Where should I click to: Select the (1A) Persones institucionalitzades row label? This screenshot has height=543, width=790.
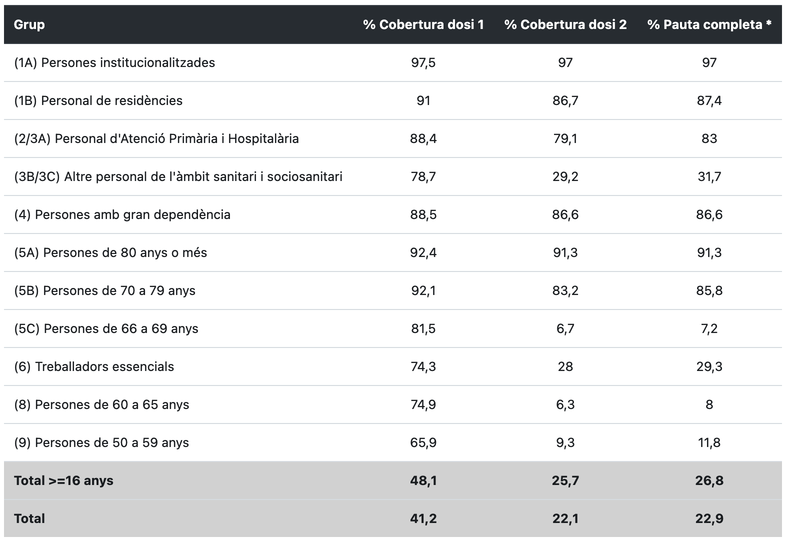[x=114, y=62]
